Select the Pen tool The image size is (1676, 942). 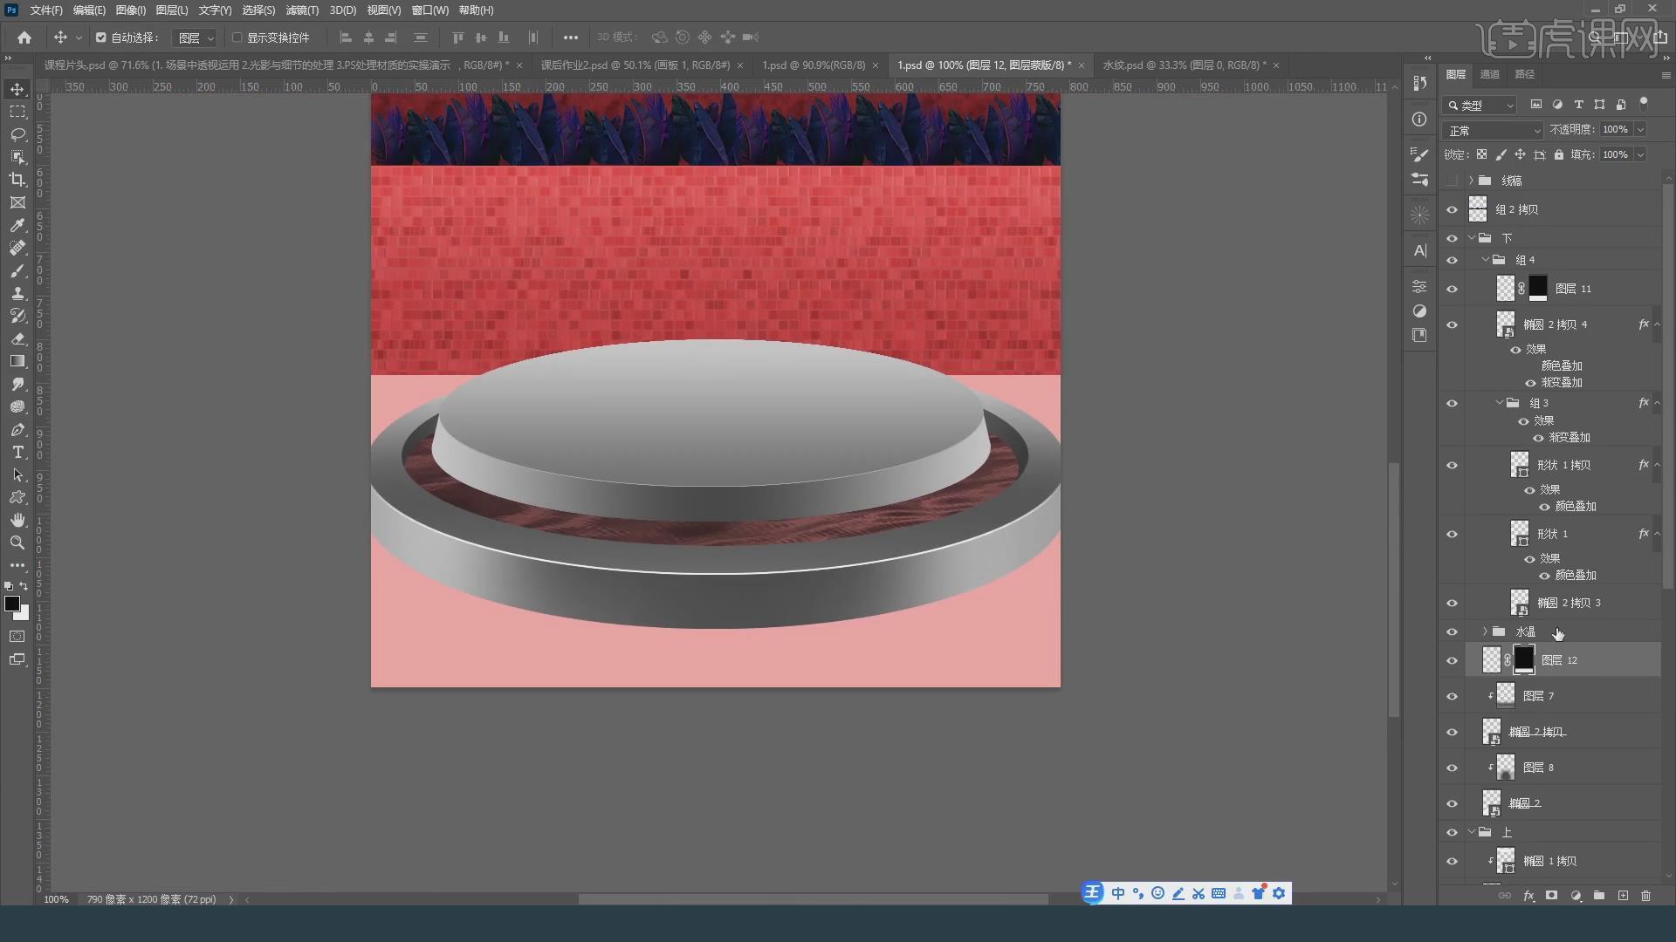click(x=17, y=429)
